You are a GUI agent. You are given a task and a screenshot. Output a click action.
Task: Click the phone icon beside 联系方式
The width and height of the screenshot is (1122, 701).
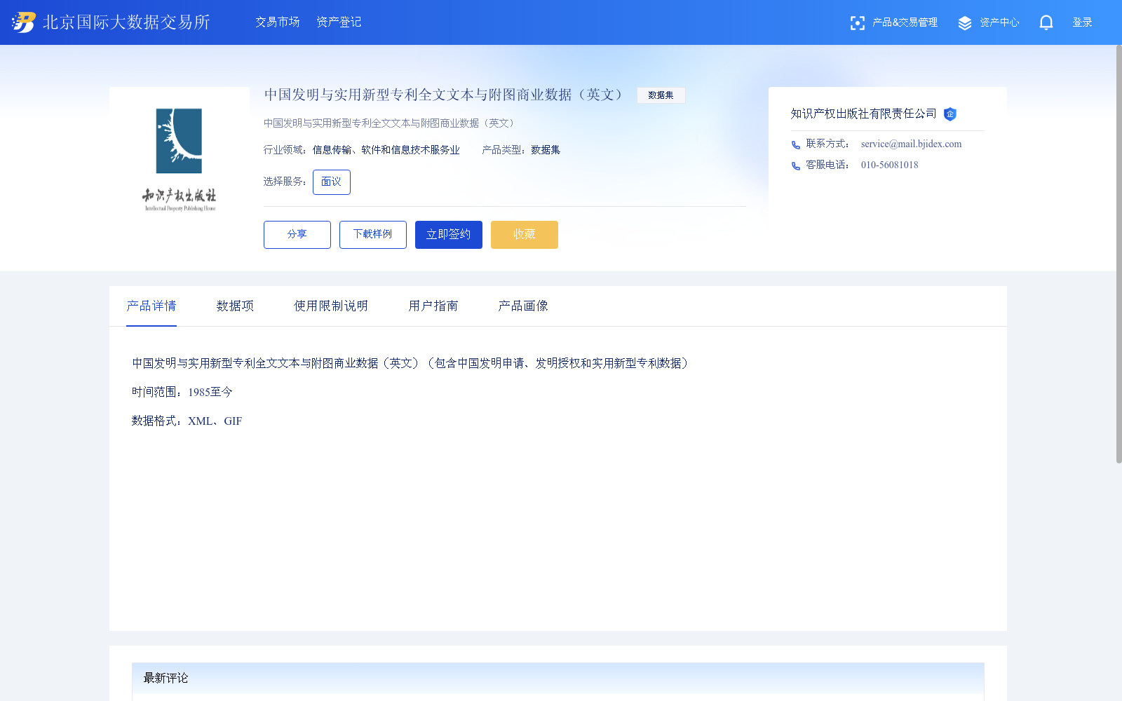coord(796,145)
